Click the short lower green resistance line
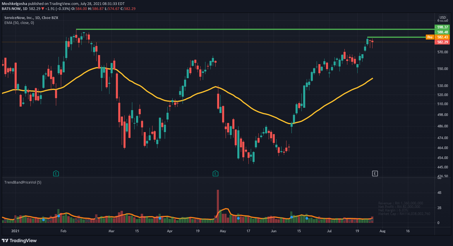This screenshot has width=453, height=246. pos(397,37)
